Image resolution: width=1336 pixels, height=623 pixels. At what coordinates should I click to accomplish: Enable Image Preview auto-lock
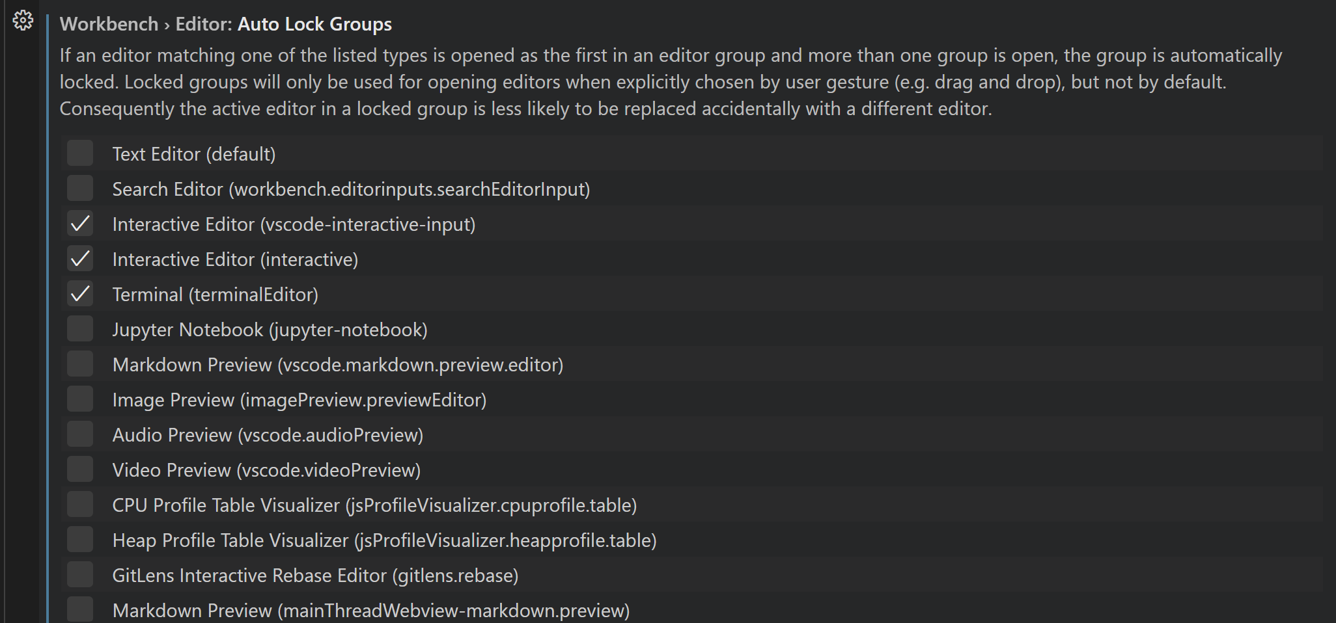coord(79,399)
